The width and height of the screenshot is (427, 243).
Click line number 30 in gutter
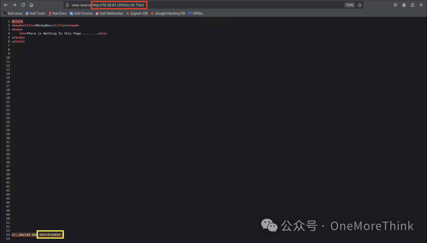pos(8,138)
